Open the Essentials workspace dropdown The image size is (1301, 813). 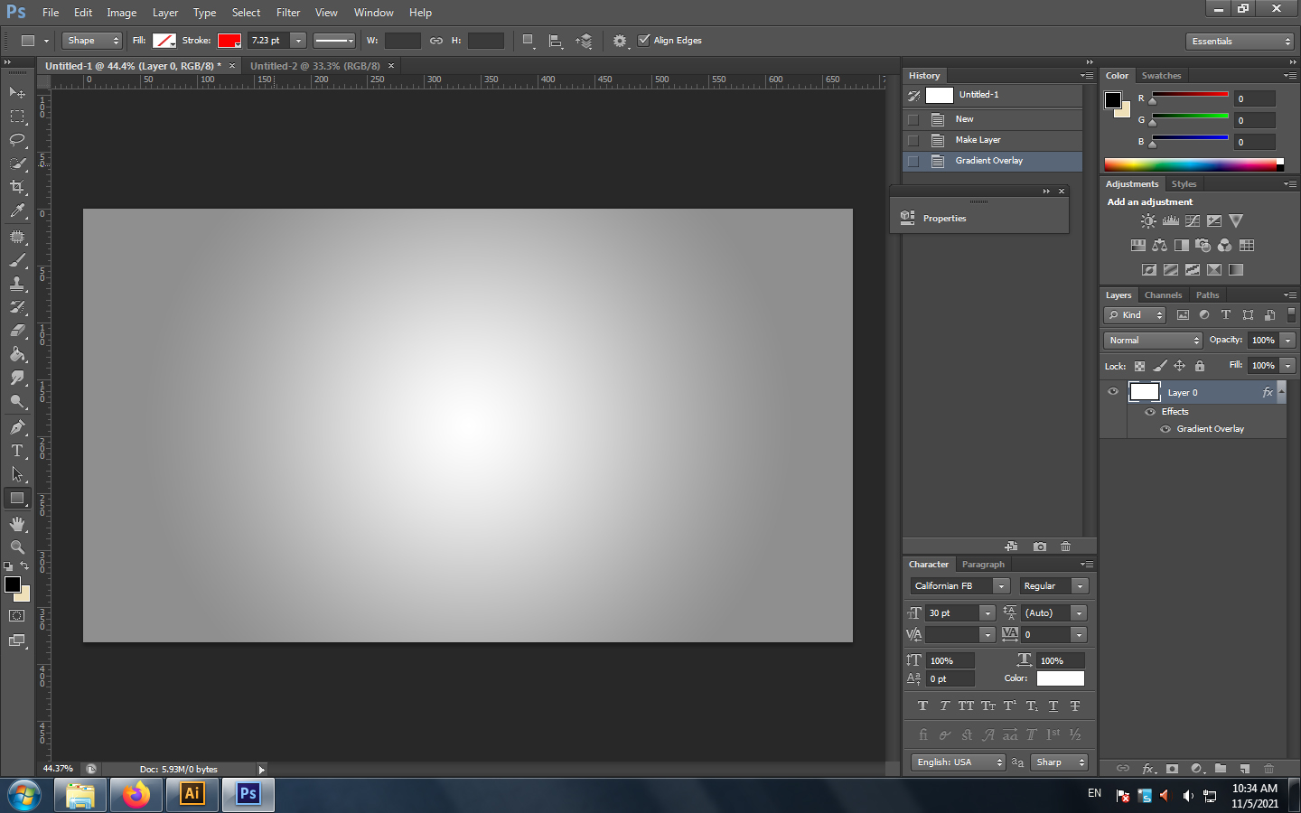(1240, 42)
